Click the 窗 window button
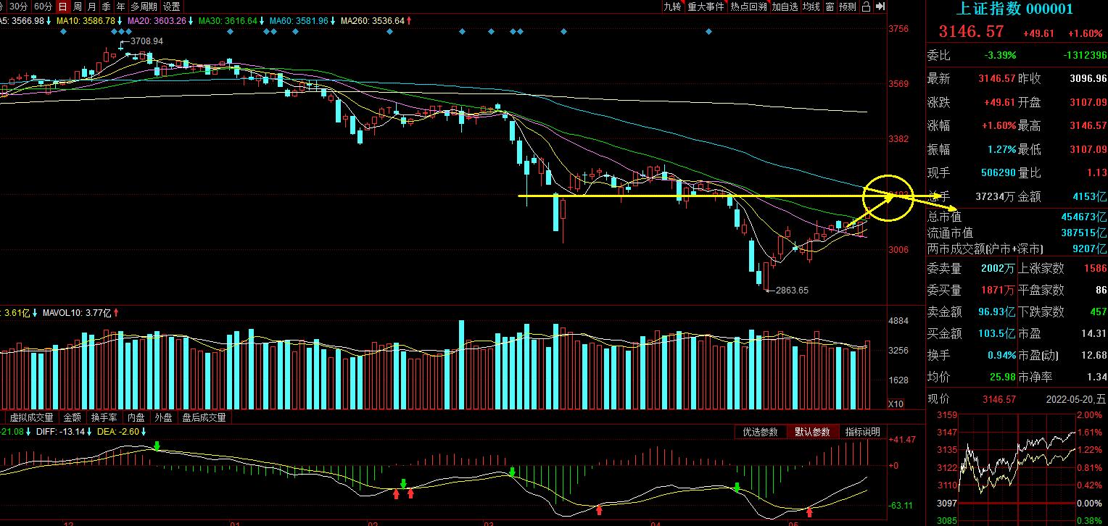This screenshot has height=526, width=1108. (x=830, y=7)
